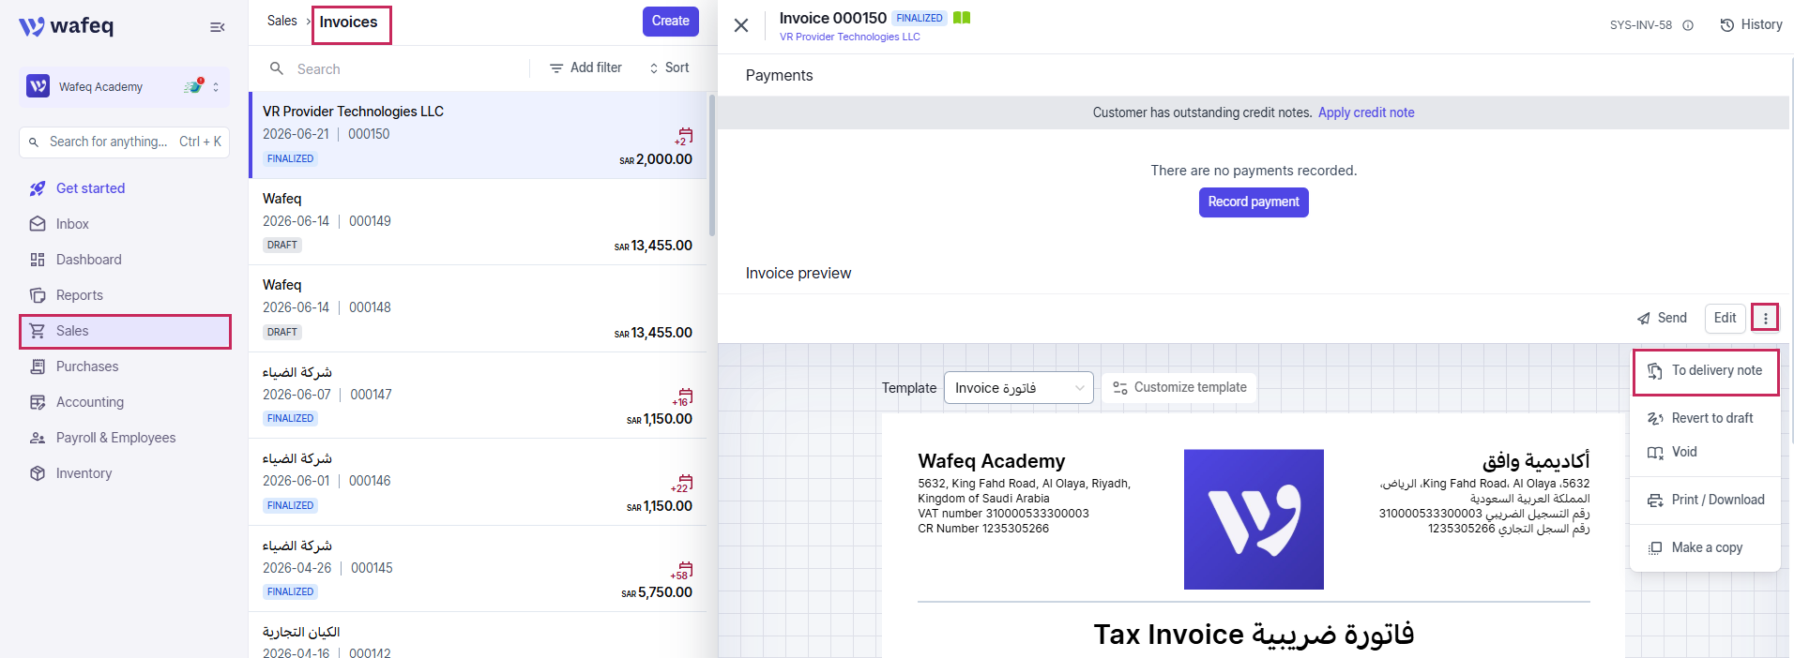Click the info icon beside SYS-INV-58

(x=1688, y=25)
